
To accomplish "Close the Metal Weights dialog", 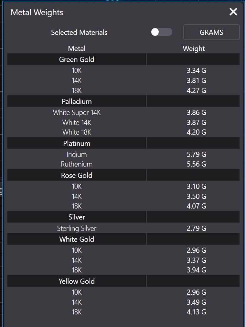I will (x=233, y=12).
